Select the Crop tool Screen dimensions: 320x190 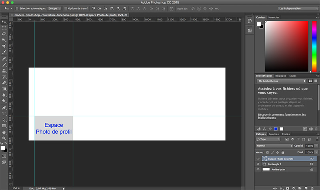pyautogui.click(x=4, y=46)
